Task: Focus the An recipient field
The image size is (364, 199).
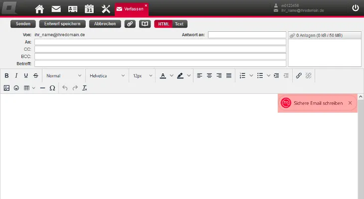Action: tap(160, 42)
